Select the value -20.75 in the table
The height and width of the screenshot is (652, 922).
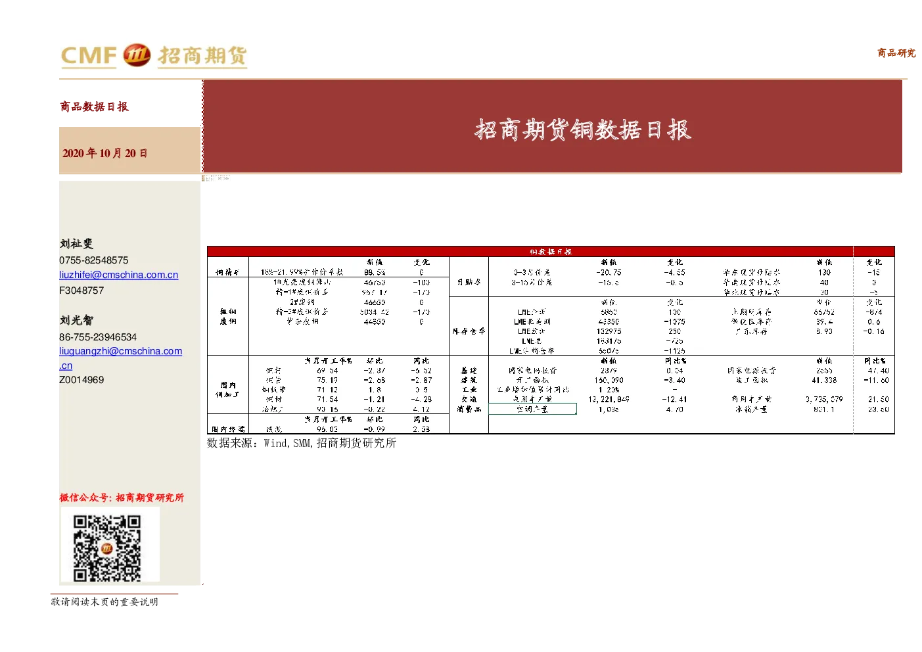pos(609,272)
